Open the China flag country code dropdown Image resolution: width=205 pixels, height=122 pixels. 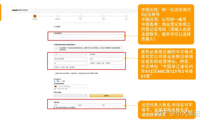56,86
